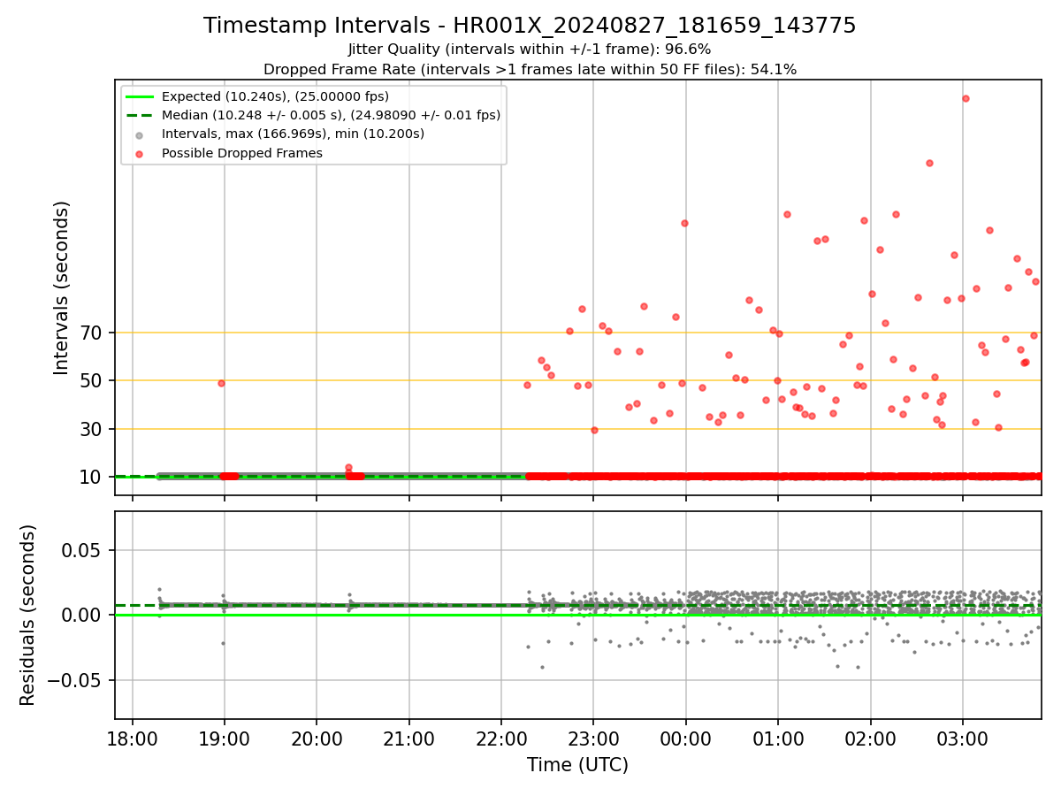Screen dimensions: 1061x796
Task: Click the isolated red point near 19:00 at 49 seconds
Action: pos(221,383)
